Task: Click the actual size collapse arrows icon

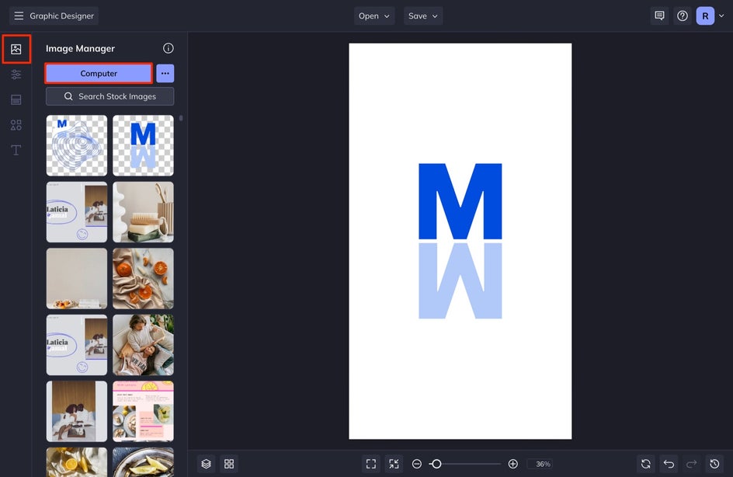Action: [x=394, y=464]
